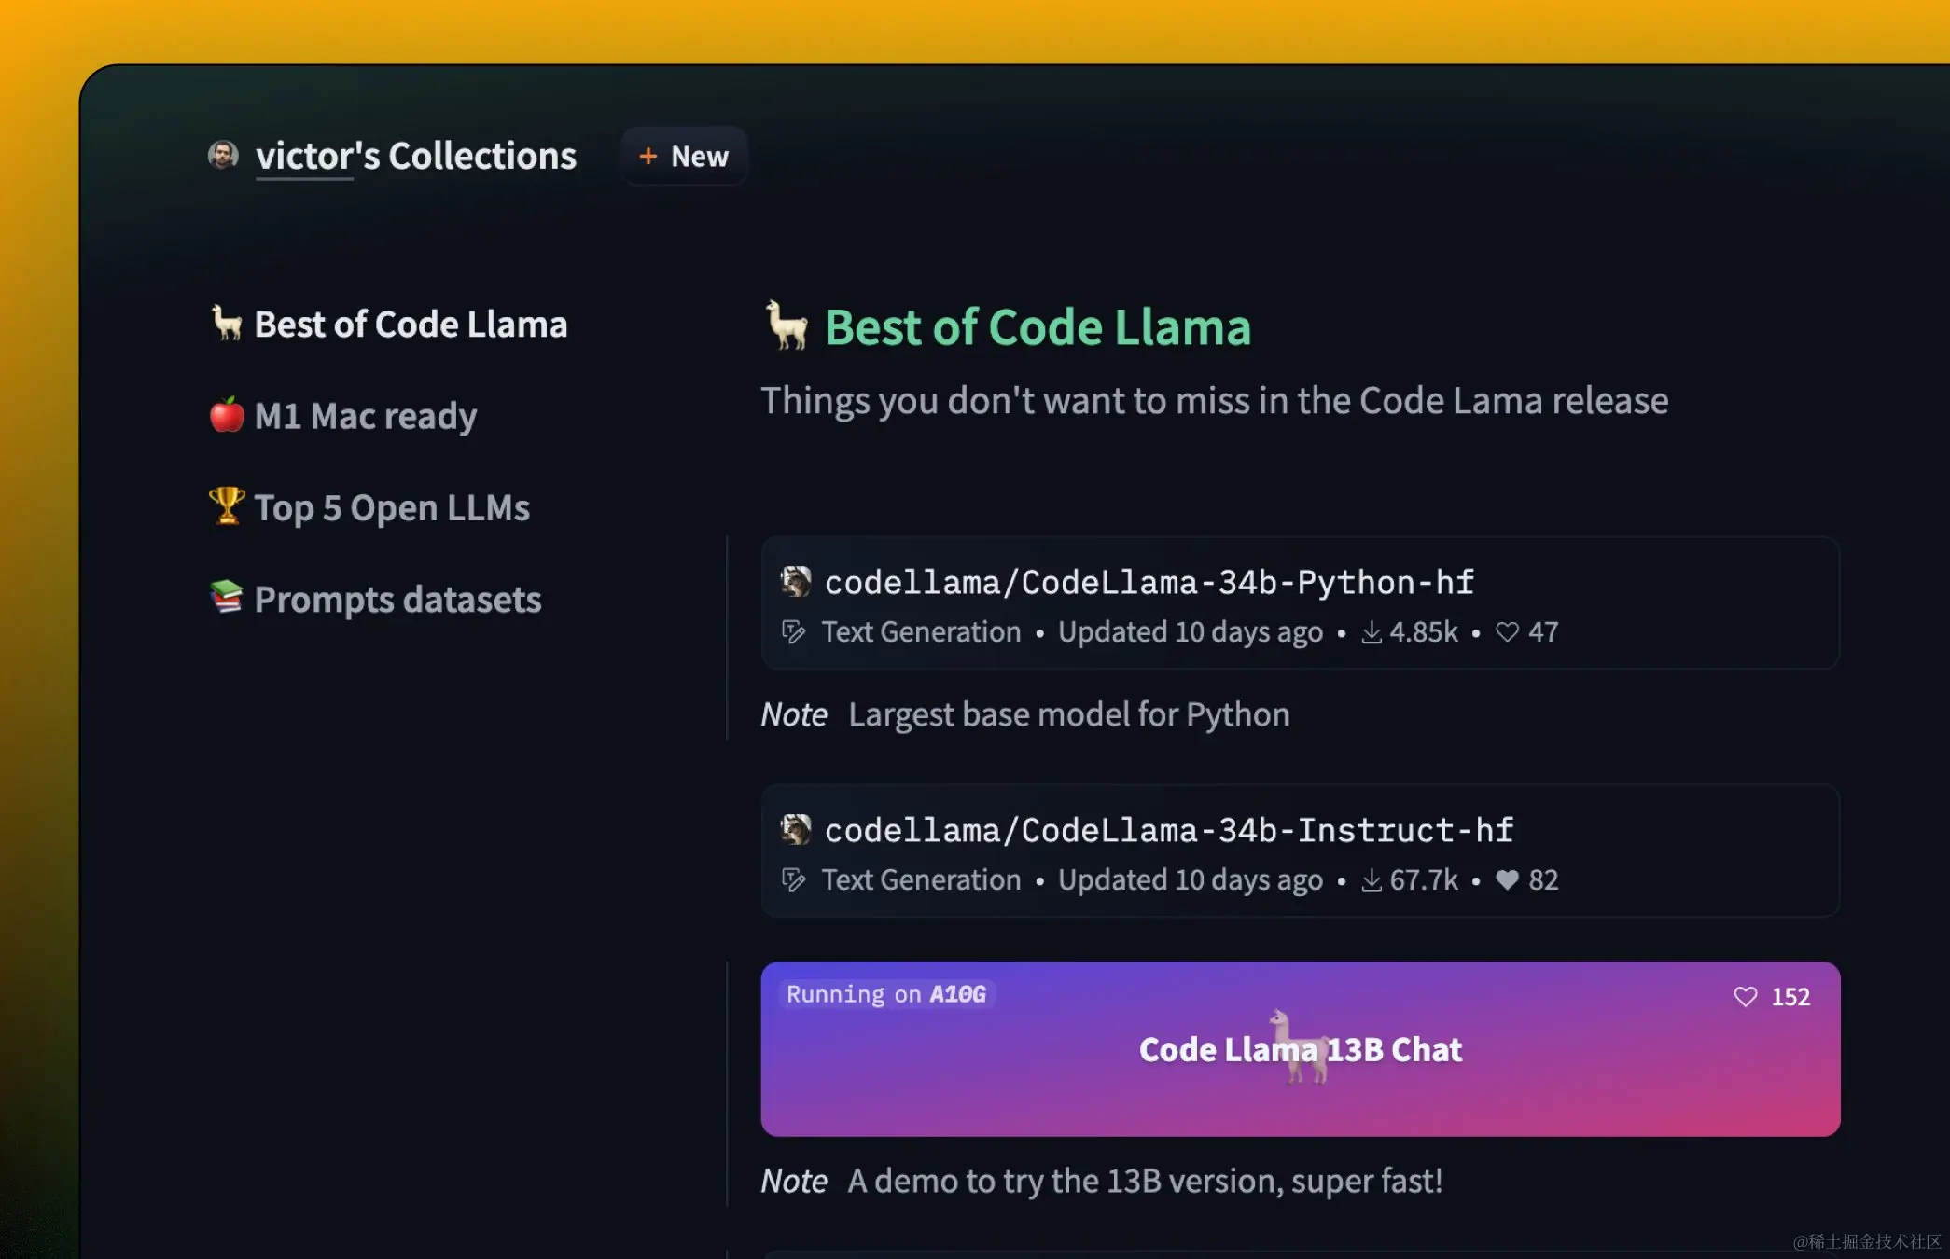Open codellama/CodeLlama-34b-Python-hf model link
The height and width of the screenshot is (1259, 1950).
coord(1149,583)
